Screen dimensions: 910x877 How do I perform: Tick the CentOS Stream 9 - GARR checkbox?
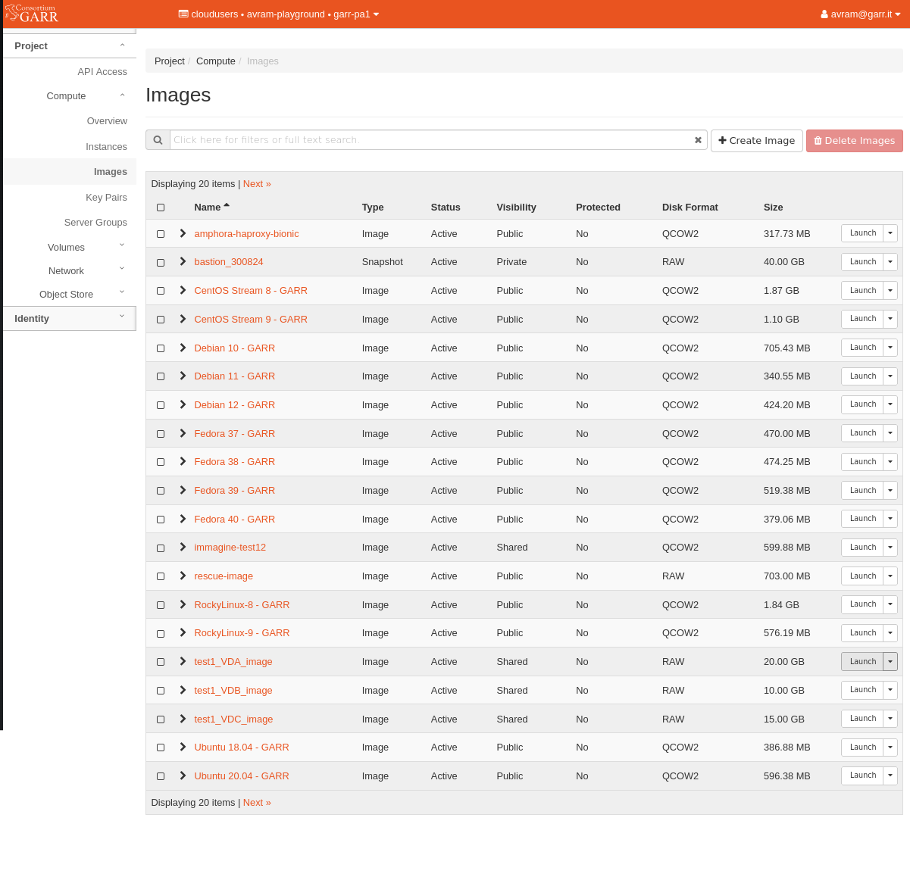pos(161,320)
